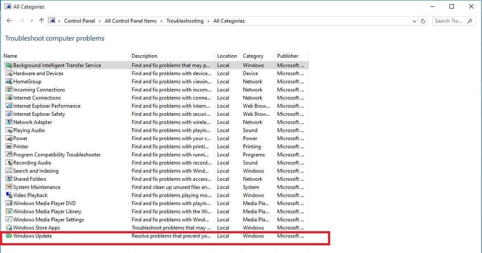
Task: Click the Internet Connections icon
Action: [x=9, y=98]
